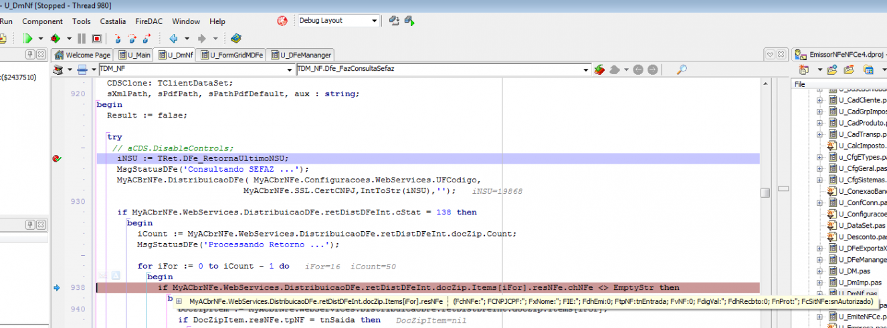The height and width of the screenshot is (328, 887).
Task: Expand U_CadProduto node in project tree
Action: click(819, 123)
